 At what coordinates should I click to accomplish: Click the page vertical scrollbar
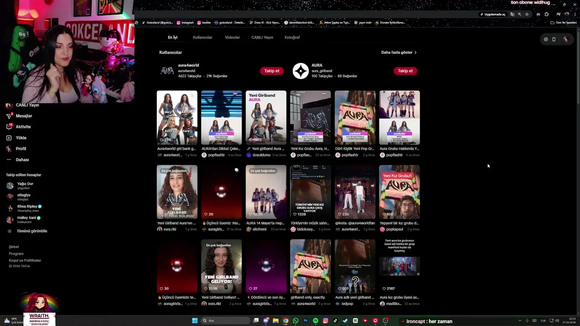coord(578,68)
